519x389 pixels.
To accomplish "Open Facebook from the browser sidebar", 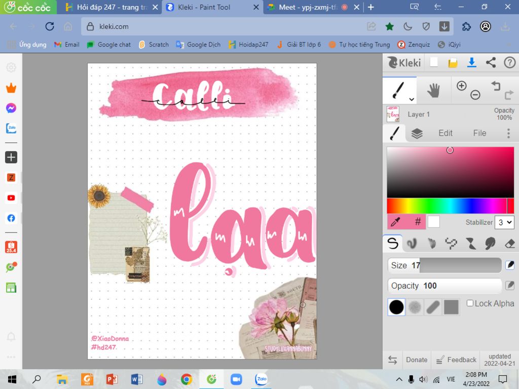I will [x=11, y=218].
